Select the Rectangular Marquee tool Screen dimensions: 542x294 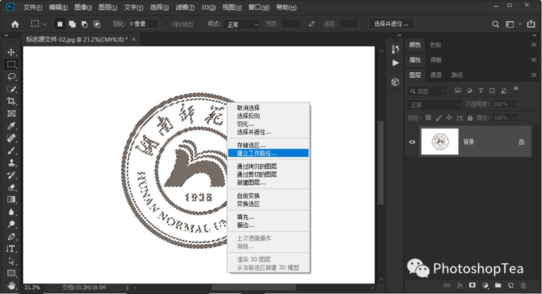pyautogui.click(x=11, y=64)
